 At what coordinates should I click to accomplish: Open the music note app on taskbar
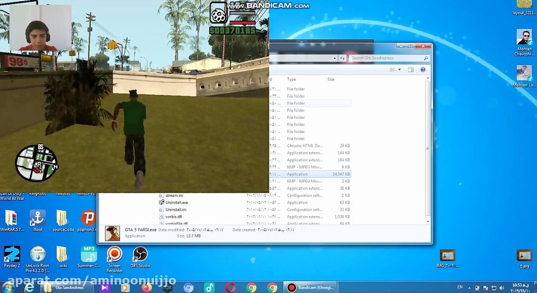[209, 287]
